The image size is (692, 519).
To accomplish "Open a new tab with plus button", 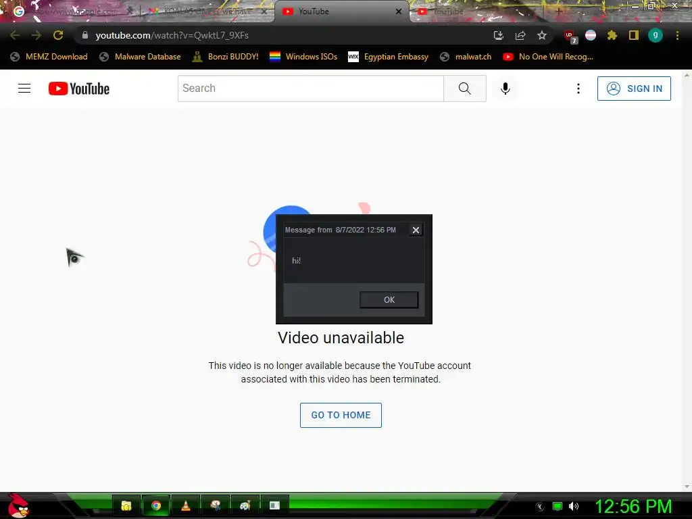I will 558,11.
